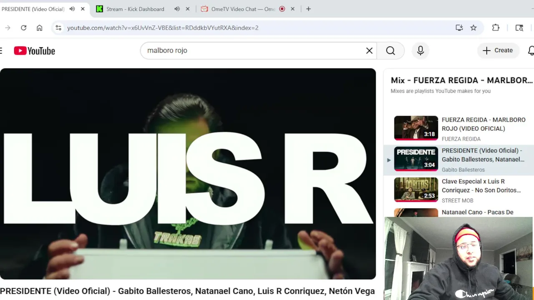Open MARLBORO ROJO video thumbnail
534x300 pixels.
(416, 128)
